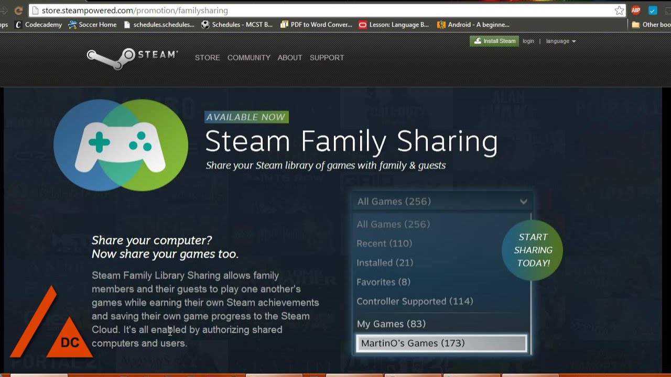Select All Games (256) in the list
The width and height of the screenshot is (671, 377).
point(393,224)
